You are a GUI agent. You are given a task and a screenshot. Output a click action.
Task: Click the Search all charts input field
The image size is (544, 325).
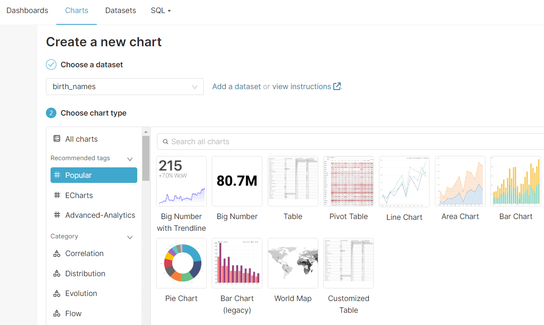click(x=253, y=142)
